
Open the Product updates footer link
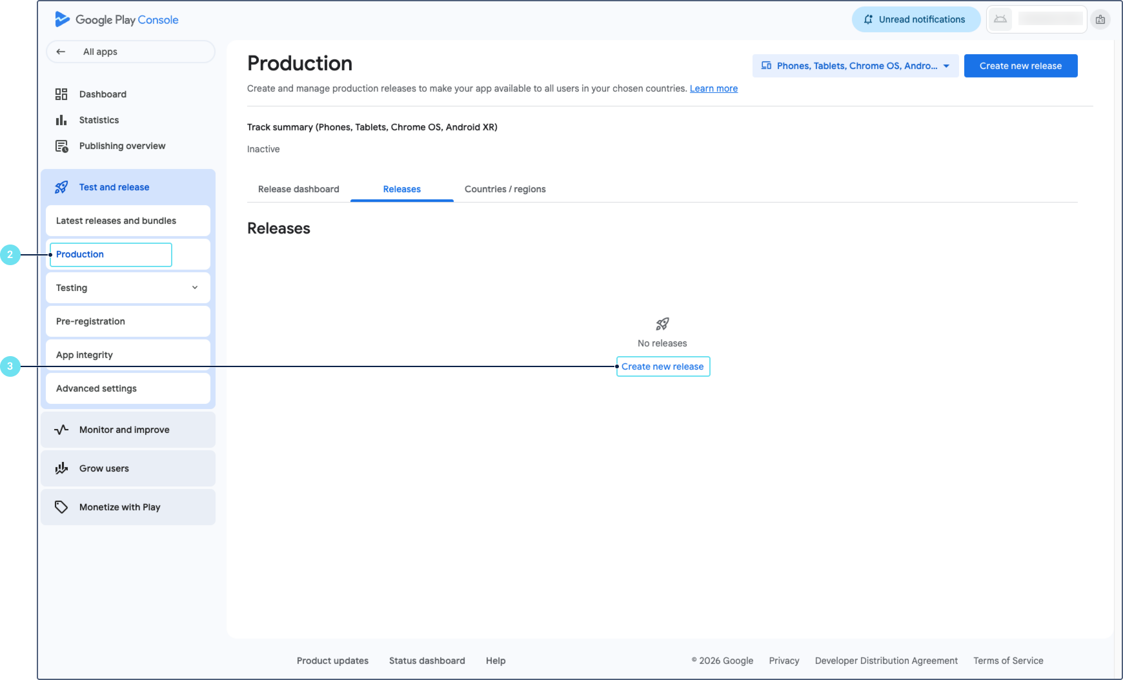click(332, 661)
